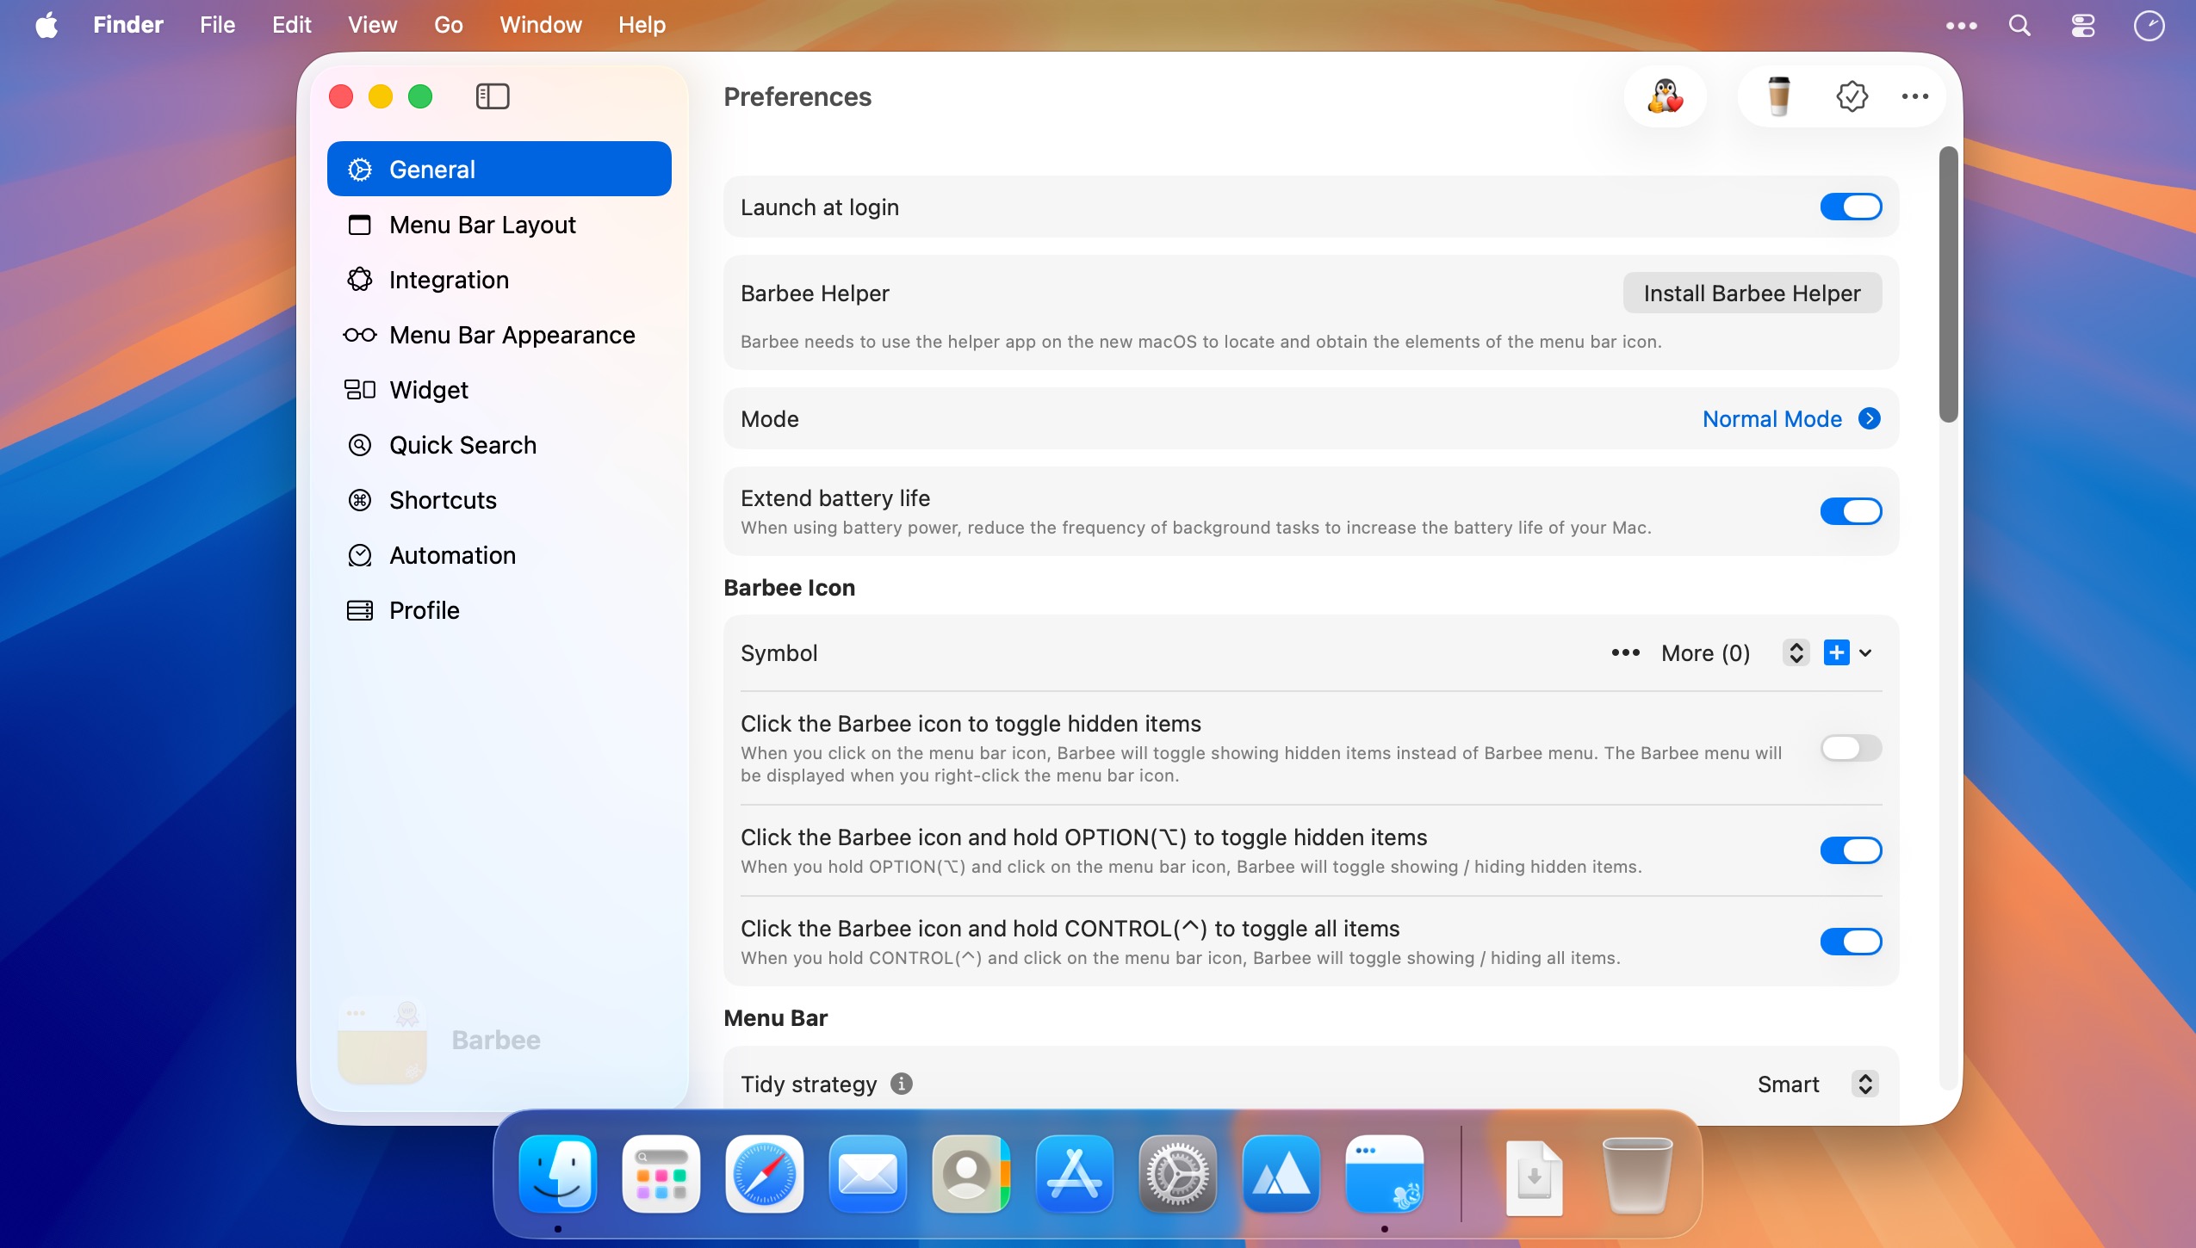Click Install Barbee Helper button
Screen dimensions: 2196x1248
1752,293
